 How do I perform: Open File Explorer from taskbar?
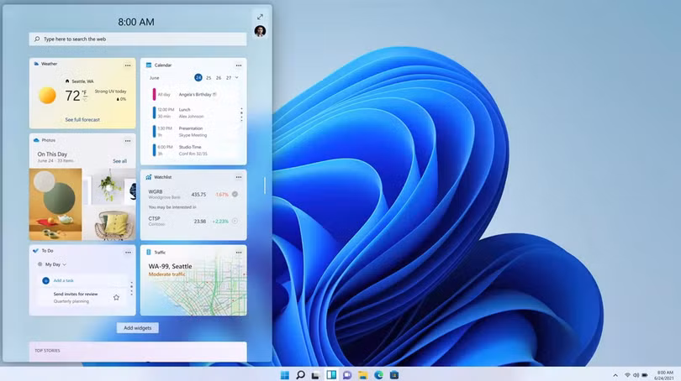coord(362,375)
